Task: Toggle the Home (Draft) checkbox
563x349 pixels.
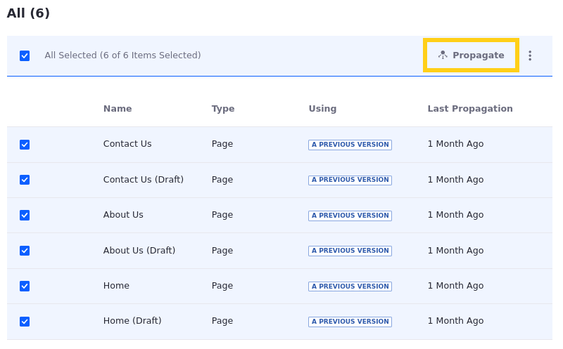Action: pos(25,322)
